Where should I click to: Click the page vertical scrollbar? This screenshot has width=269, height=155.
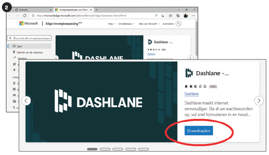click(x=196, y=39)
